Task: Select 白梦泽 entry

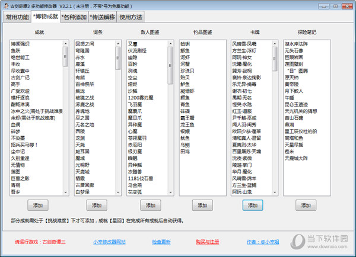Action: [82, 192]
